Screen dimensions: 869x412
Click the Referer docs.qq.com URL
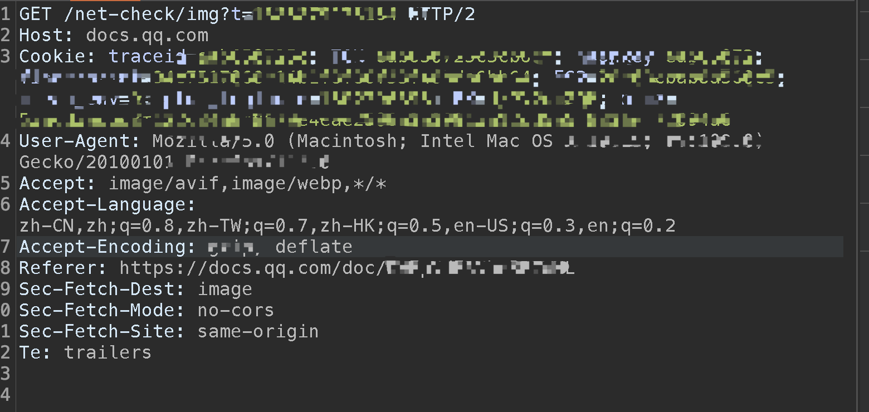(251, 268)
